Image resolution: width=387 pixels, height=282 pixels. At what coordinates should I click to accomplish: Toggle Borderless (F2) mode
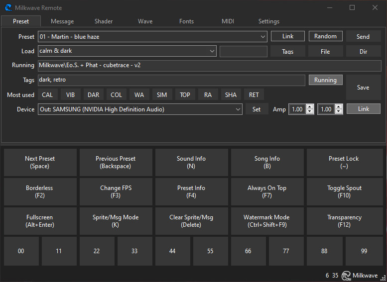click(39, 191)
